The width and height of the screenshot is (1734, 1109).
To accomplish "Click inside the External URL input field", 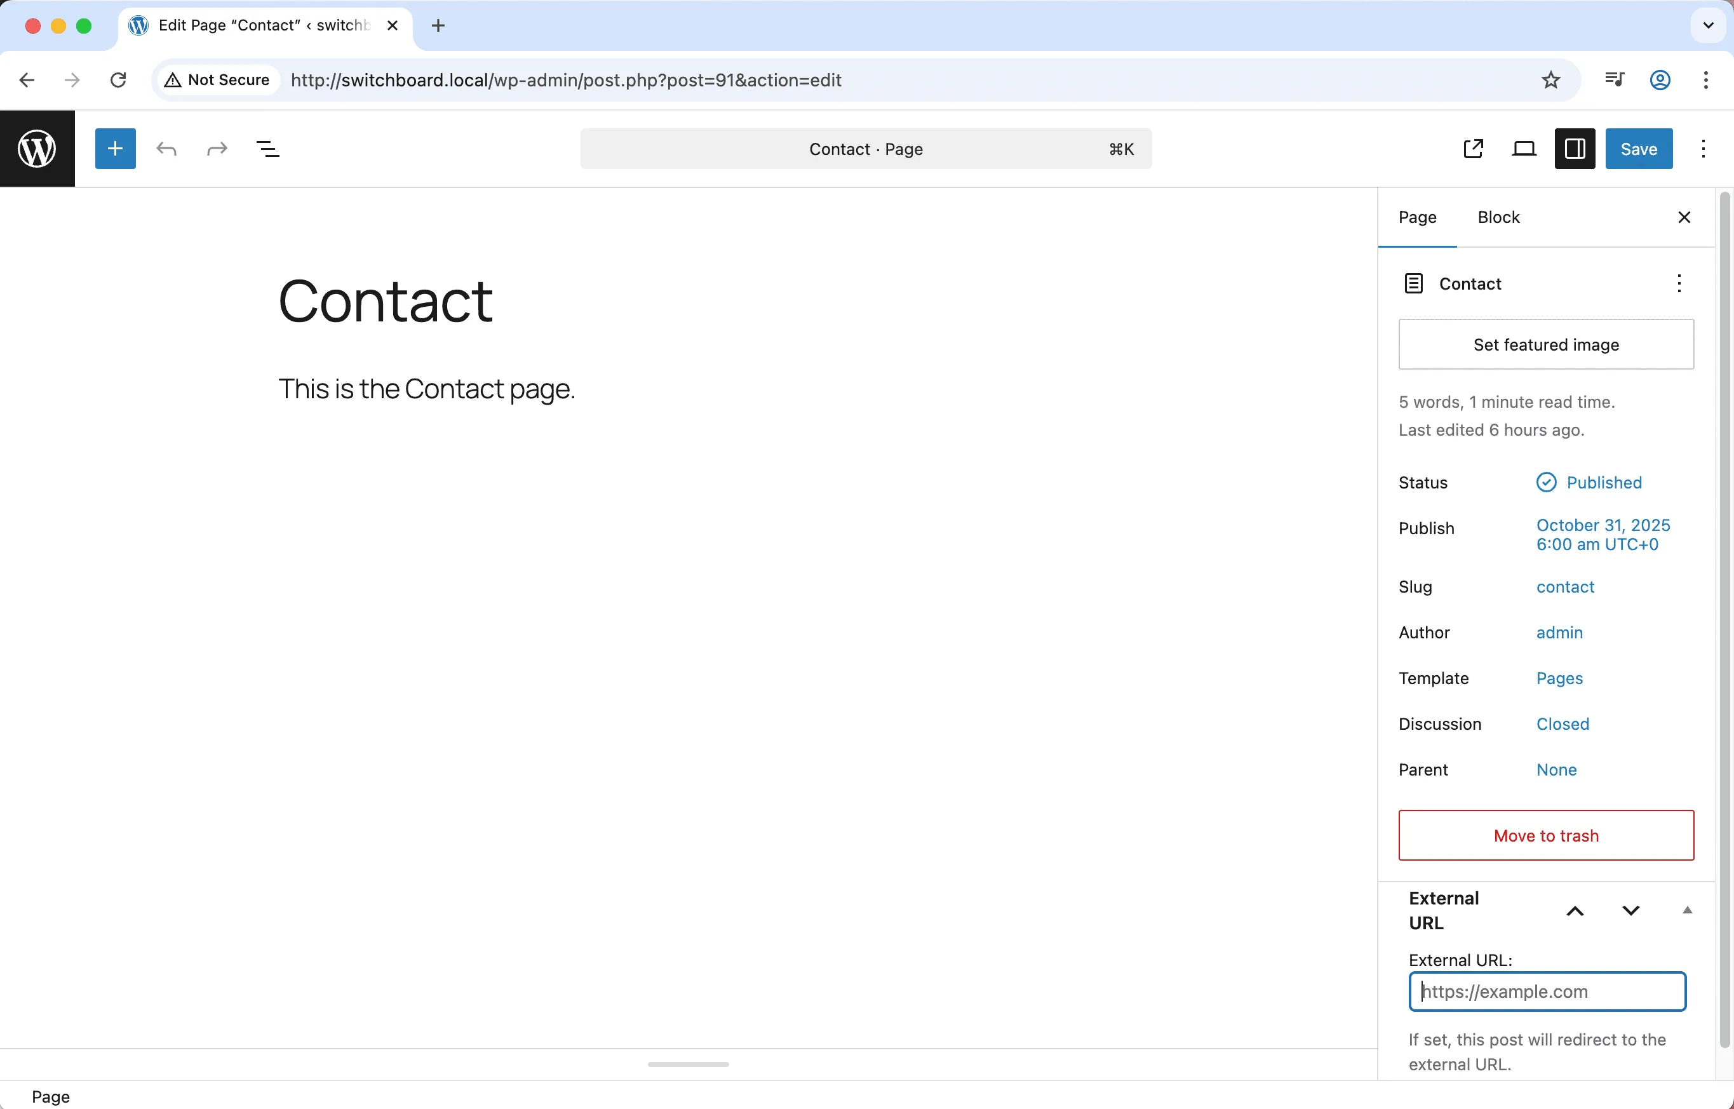I will pos(1545,991).
